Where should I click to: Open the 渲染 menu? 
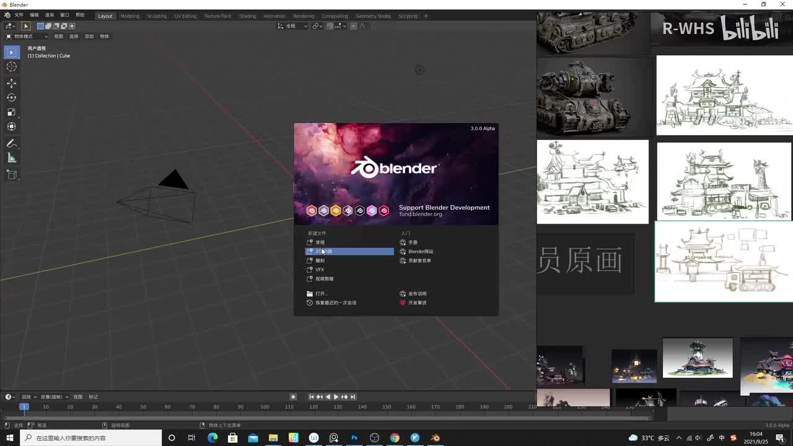(x=50, y=15)
